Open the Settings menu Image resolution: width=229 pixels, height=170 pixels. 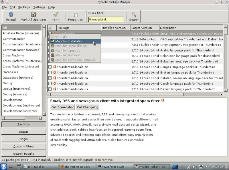coord(39,7)
